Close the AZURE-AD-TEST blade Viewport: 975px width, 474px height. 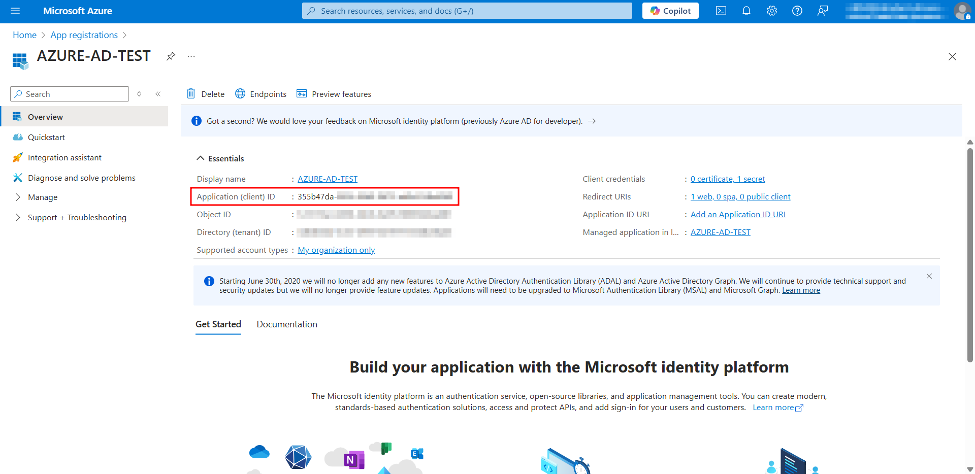coord(952,57)
